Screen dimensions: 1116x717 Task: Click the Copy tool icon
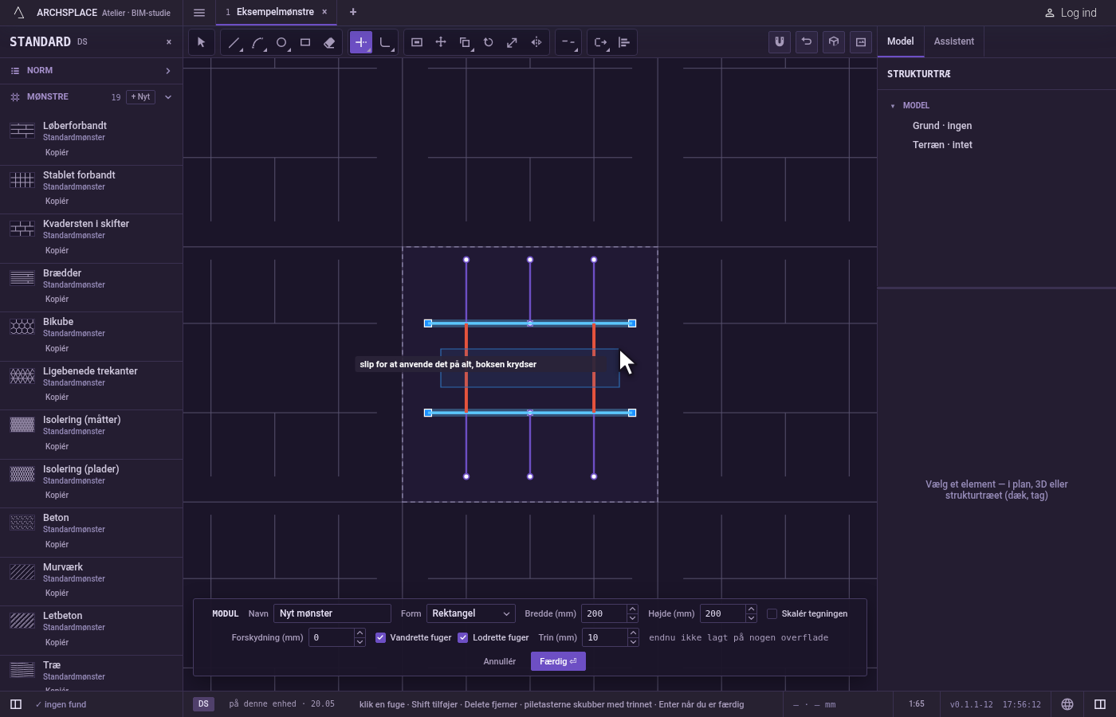click(465, 42)
